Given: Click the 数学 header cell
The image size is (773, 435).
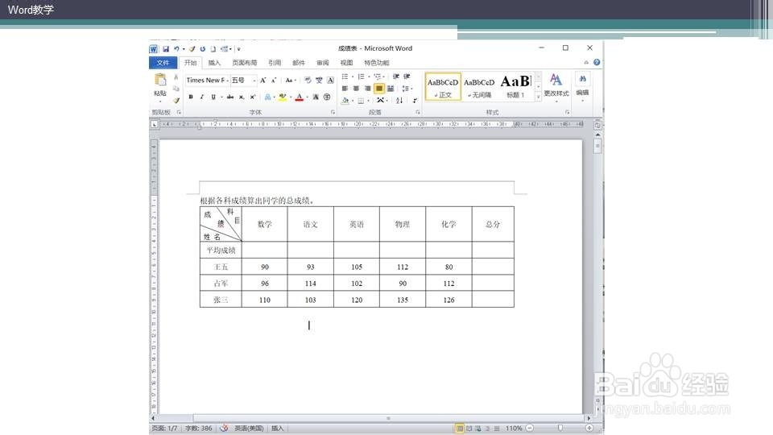Looking at the screenshot, I should click(265, 225).
